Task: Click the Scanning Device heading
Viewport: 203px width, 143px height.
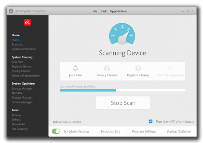Action: 122,53
